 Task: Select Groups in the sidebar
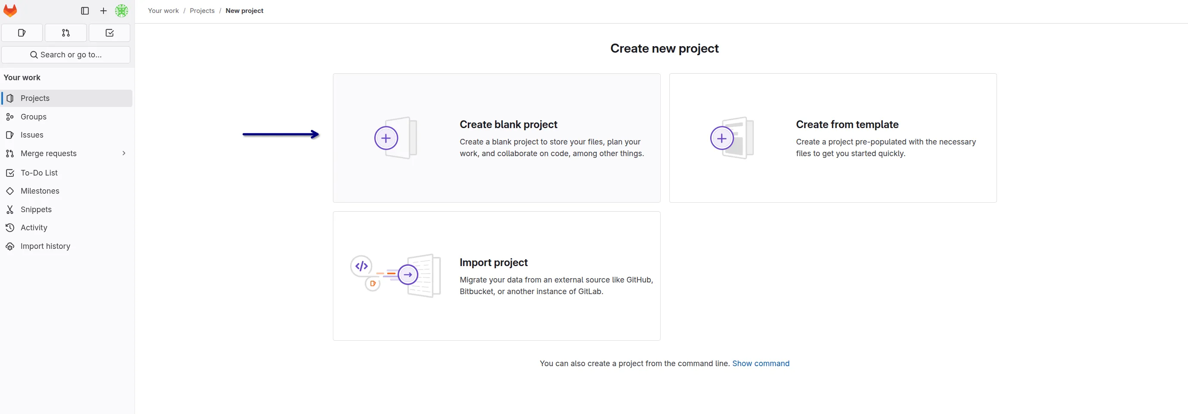pos(34,116)
